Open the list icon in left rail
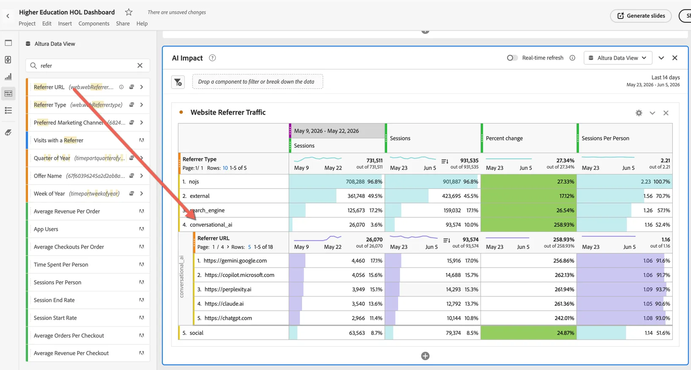Screen dimensions: 691x370 [8, 110]
